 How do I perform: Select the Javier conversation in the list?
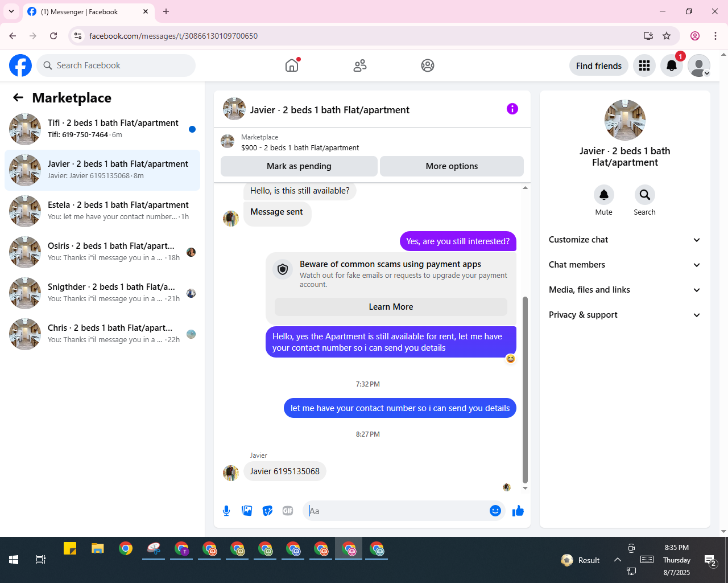click(102, 170)
